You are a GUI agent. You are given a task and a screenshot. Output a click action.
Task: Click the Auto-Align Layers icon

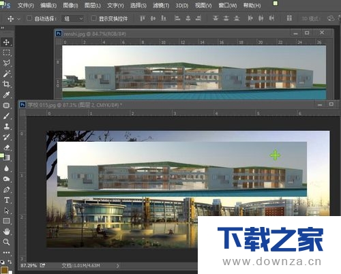pyautogui.click(x=289, y=18)
